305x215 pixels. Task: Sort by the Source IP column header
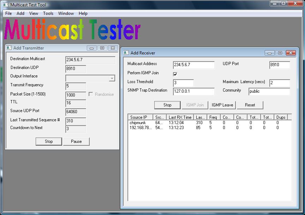[x=140, y=117]
